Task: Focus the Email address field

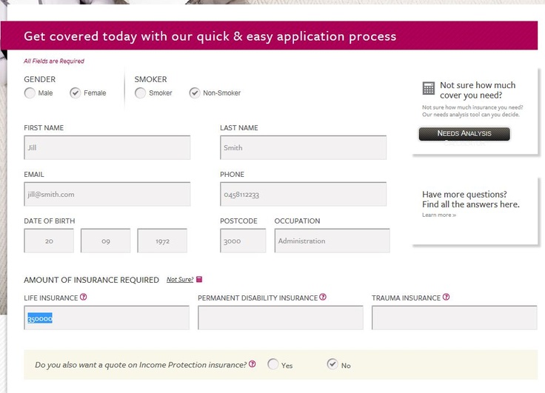Action: (107, 194)
